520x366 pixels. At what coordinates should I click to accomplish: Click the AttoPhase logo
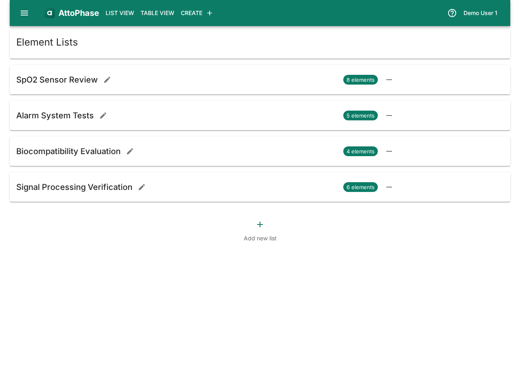pos(71,13)
